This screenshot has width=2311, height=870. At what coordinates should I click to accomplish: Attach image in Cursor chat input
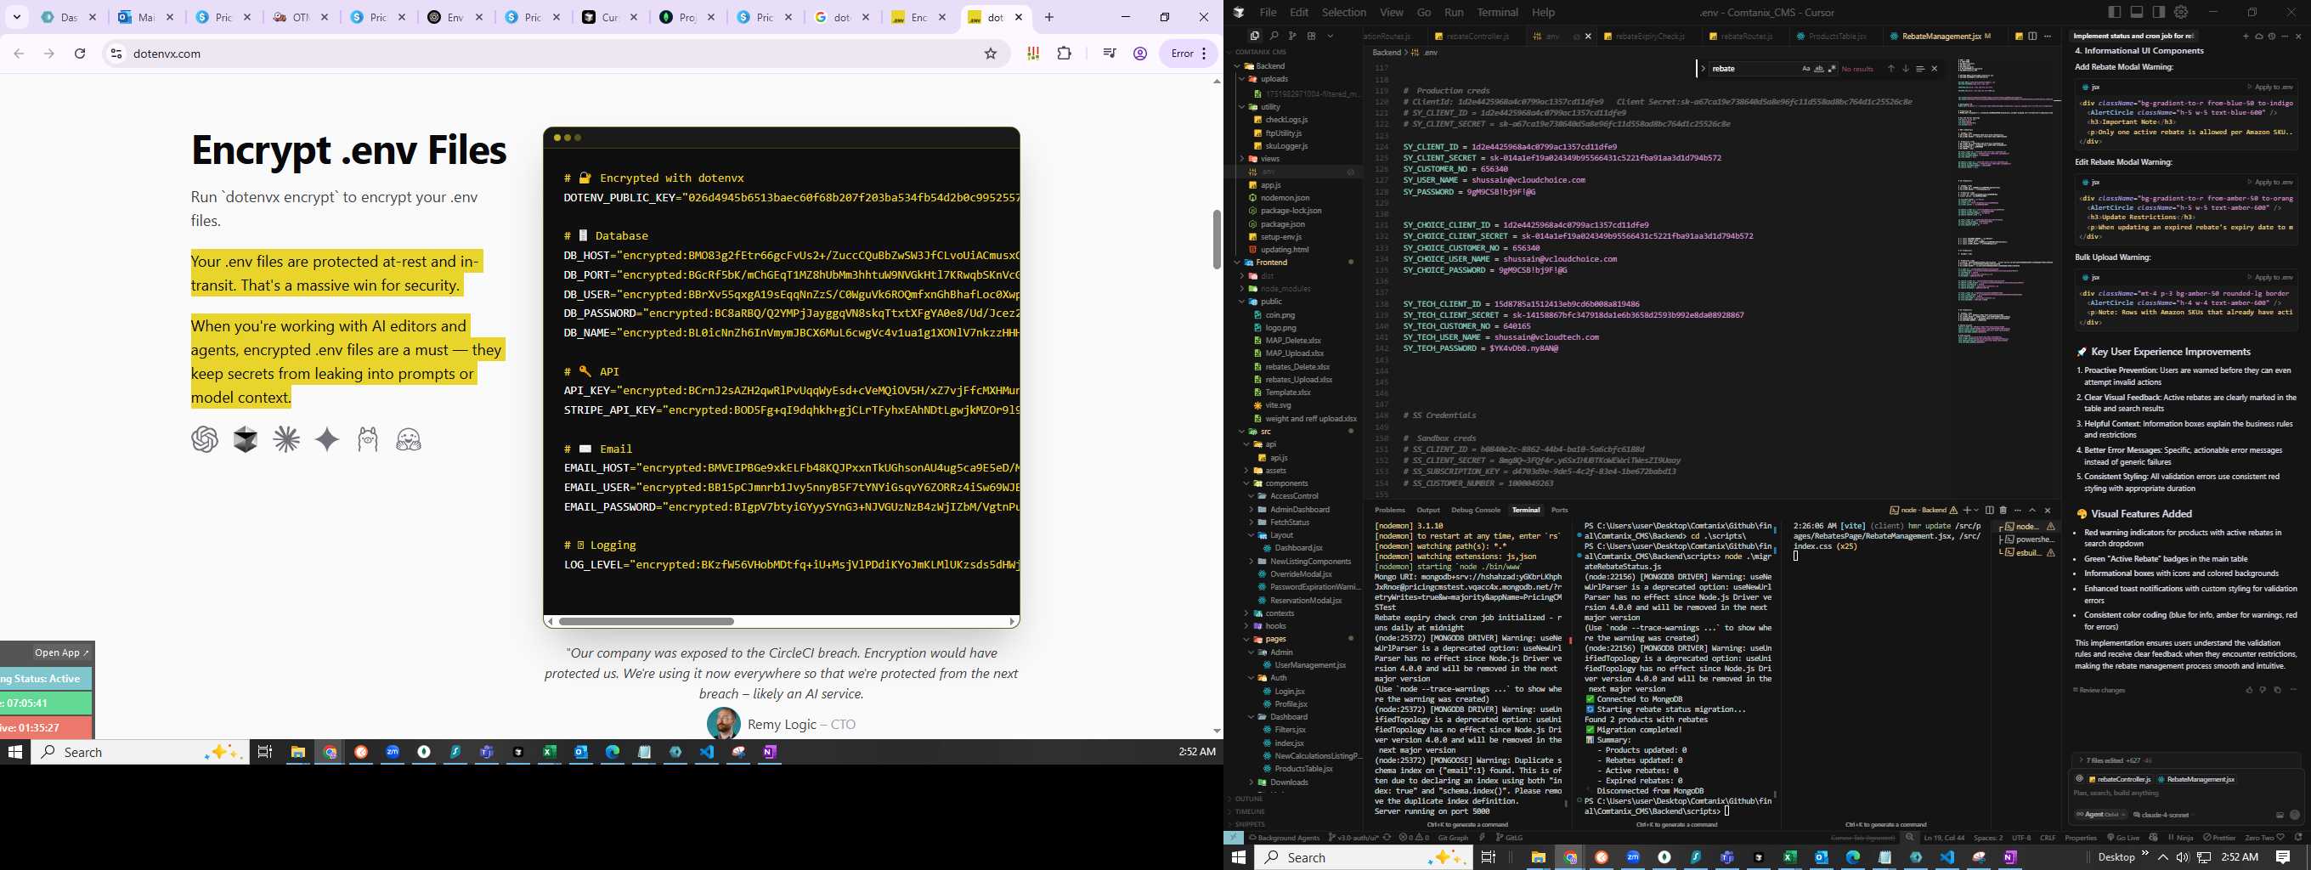(x=2280, y=815)
